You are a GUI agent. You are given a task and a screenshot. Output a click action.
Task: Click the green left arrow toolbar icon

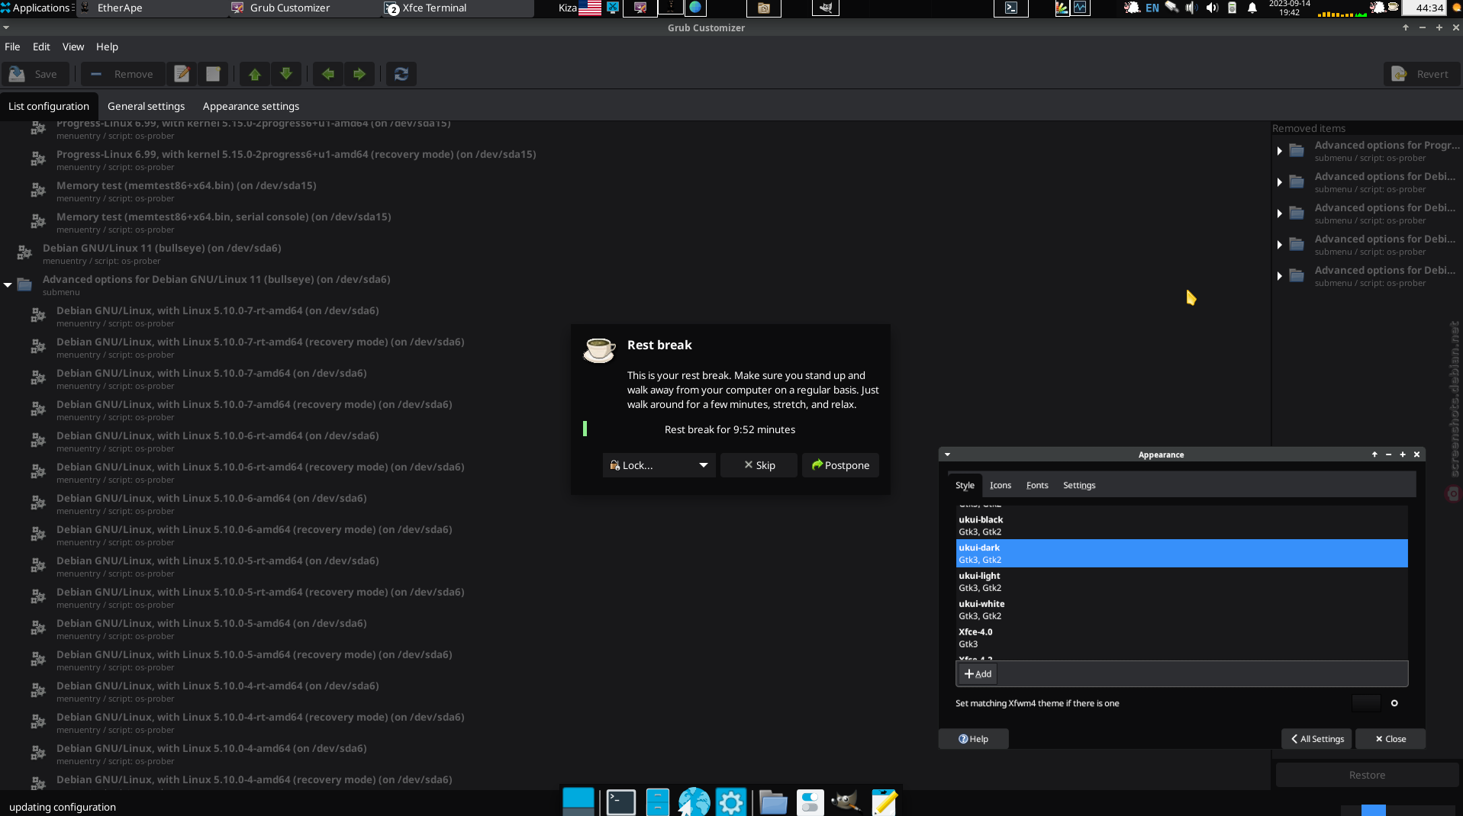(x=328, y=74)
